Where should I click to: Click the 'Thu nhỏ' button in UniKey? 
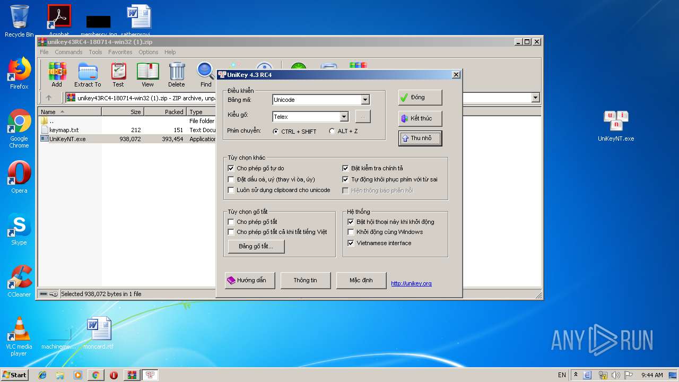pos(420,138)
